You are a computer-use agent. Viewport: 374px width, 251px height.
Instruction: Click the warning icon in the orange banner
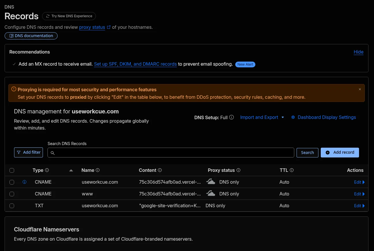[x=14, y=89]
